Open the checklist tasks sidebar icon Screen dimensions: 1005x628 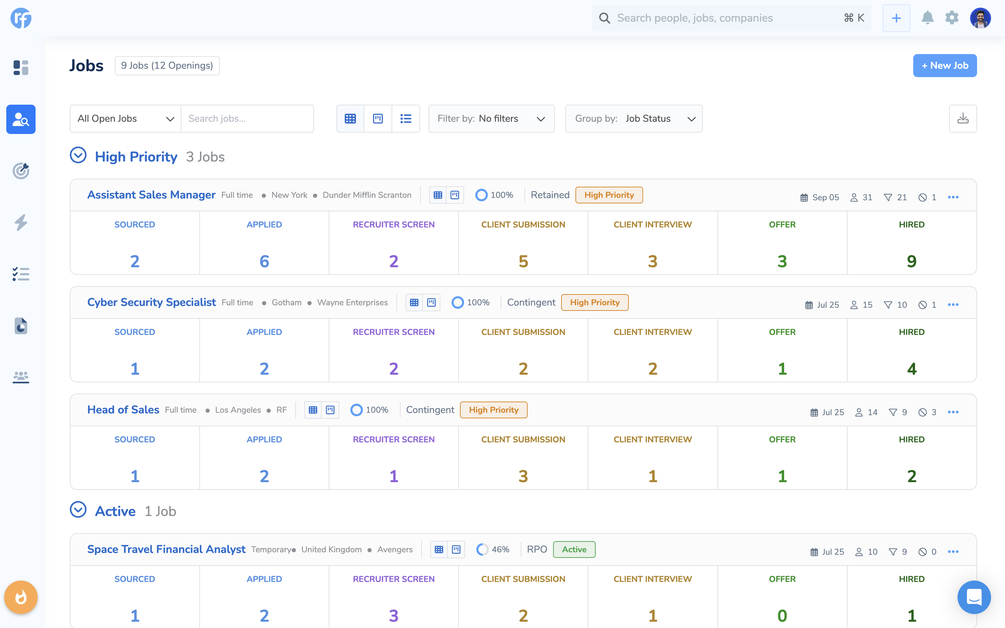point(21,274)
